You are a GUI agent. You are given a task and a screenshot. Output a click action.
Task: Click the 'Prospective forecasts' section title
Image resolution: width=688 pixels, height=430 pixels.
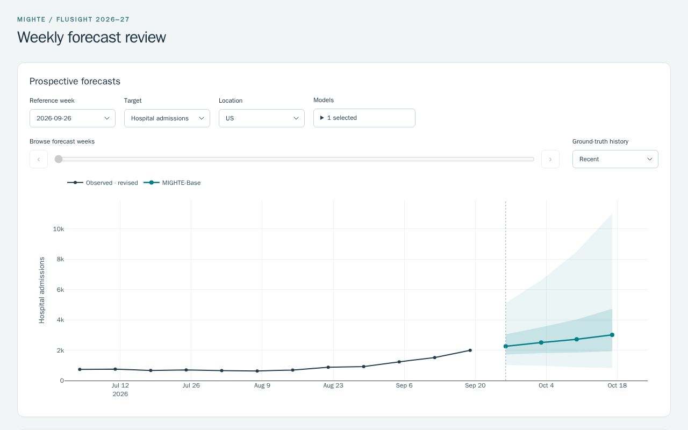click(x=75, y=81)
